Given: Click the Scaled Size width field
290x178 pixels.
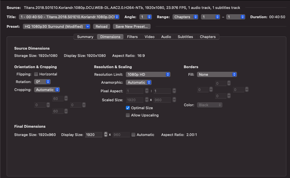Looking at the screenshot, I should click(135, 100).
